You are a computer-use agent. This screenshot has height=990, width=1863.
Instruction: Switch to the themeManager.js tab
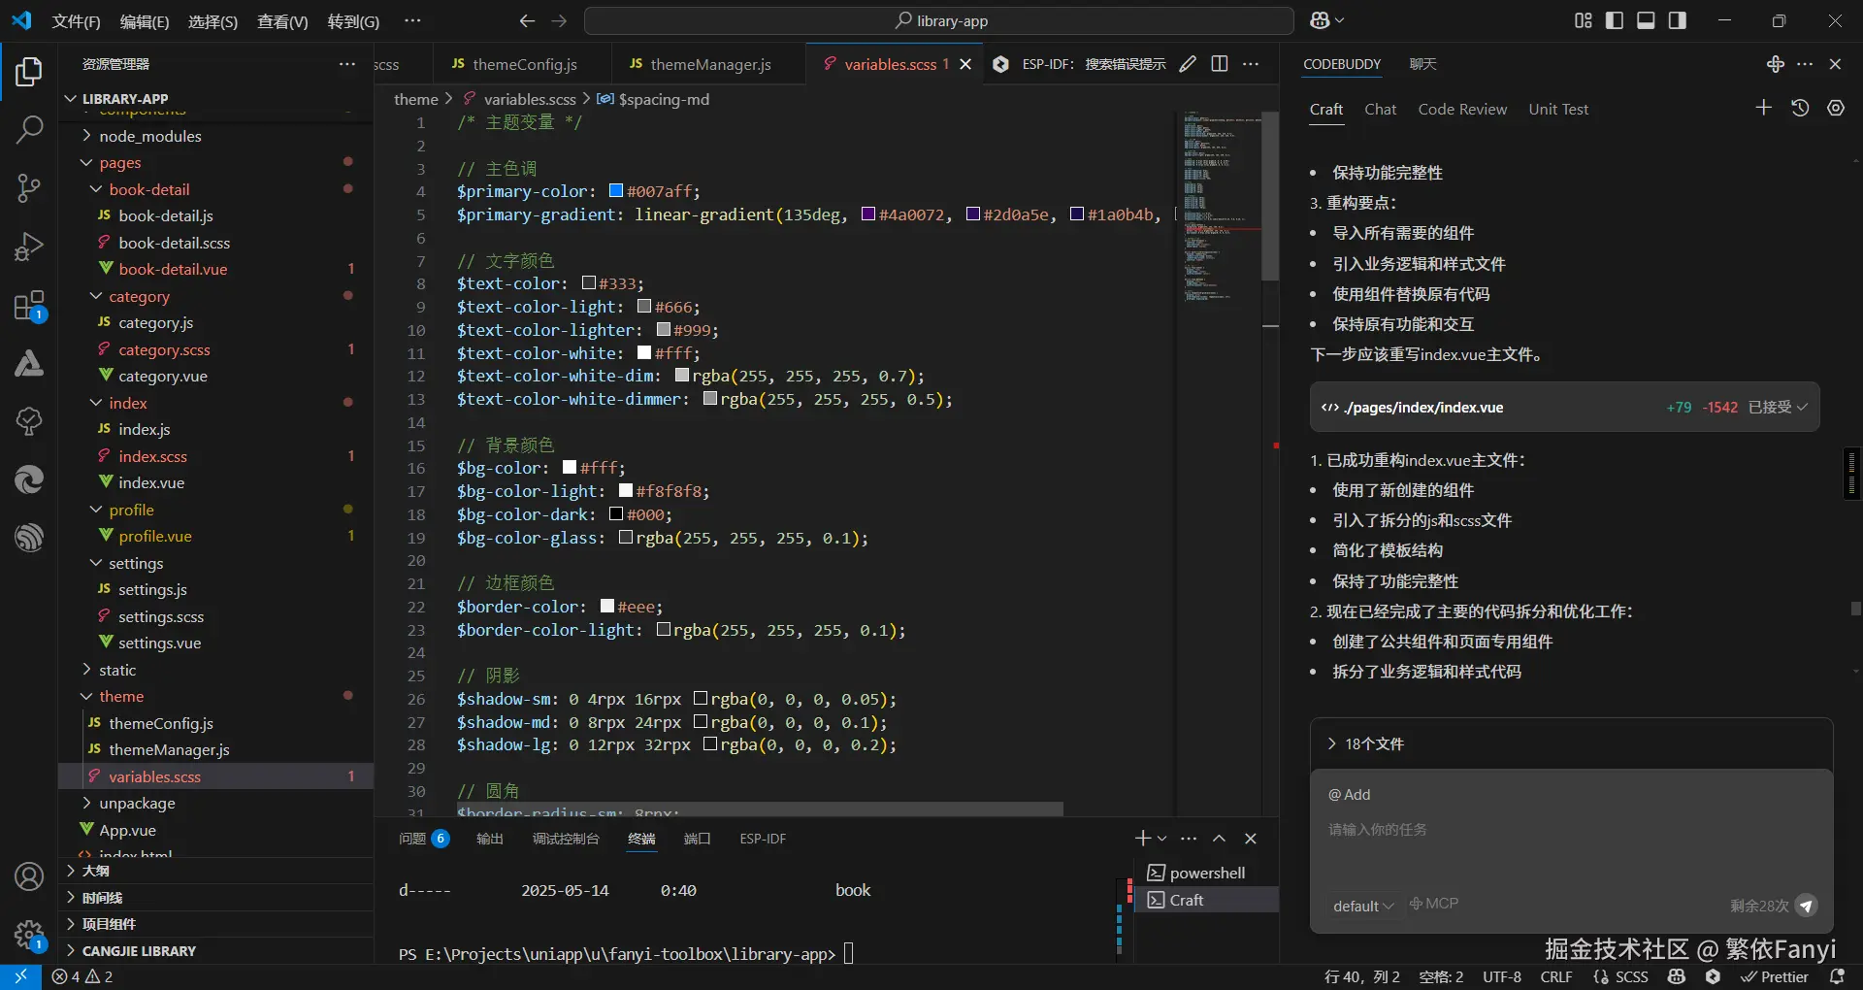709,64
